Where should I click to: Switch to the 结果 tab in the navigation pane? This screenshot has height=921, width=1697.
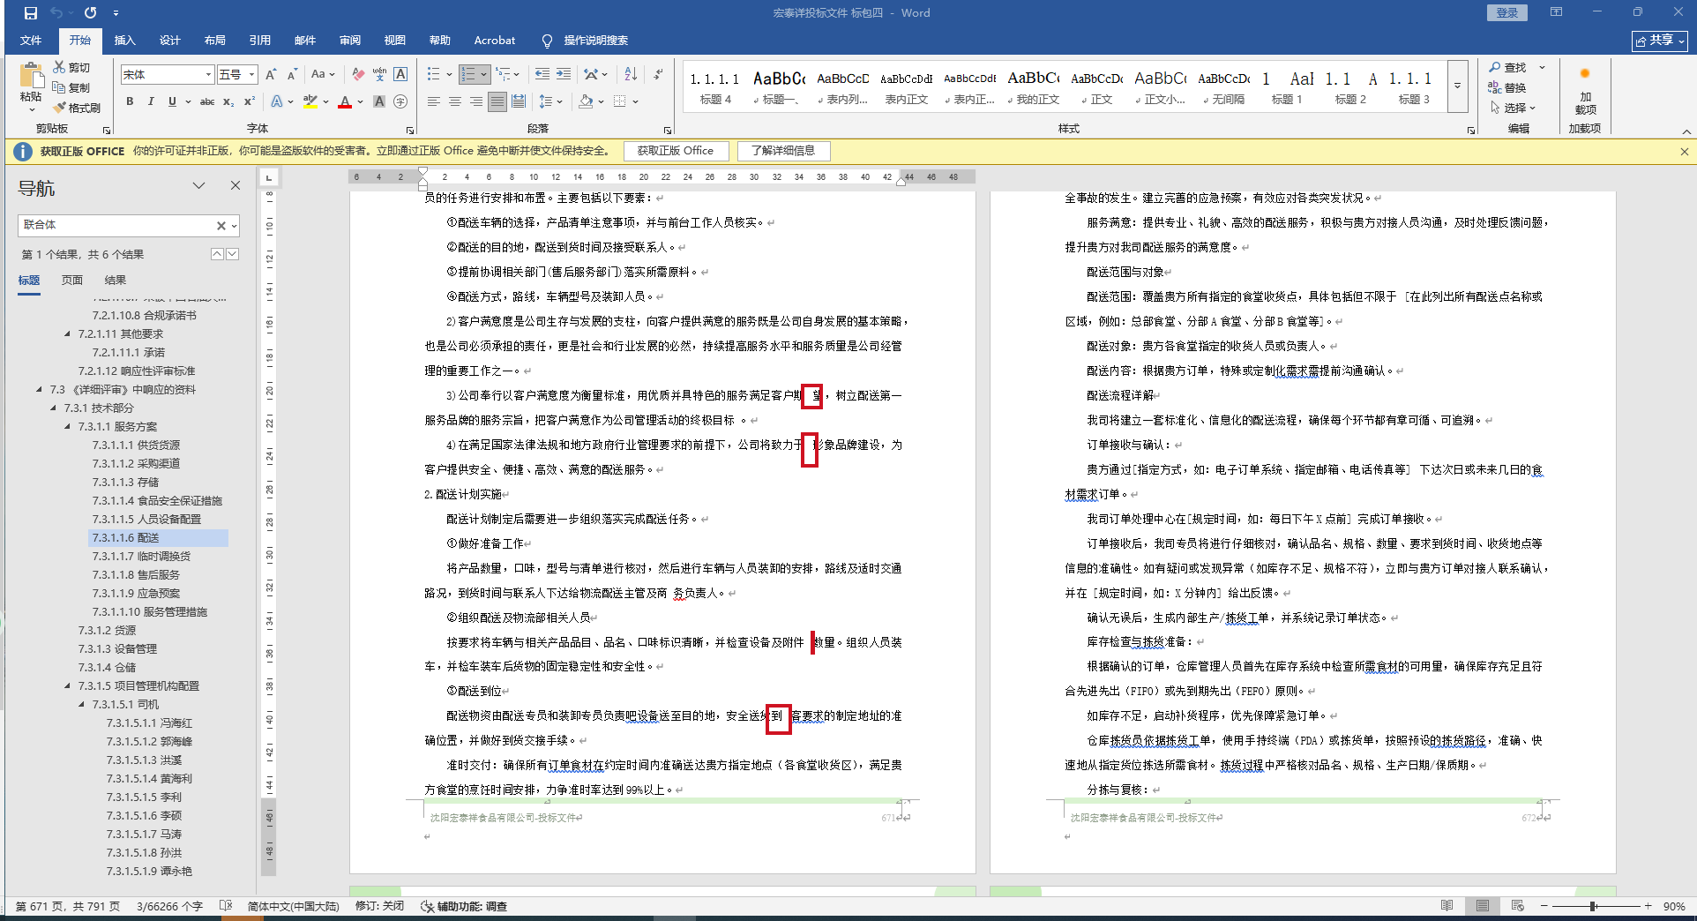coord(116,281)
